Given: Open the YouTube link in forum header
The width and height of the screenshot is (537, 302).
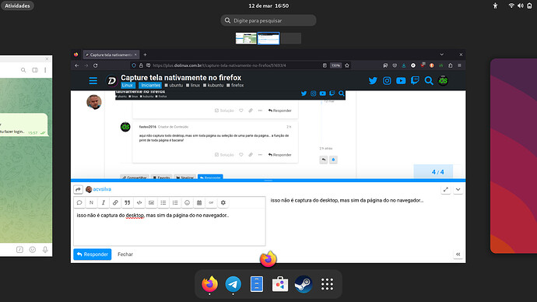Looking at the screenshot, I should coord(401,81).
